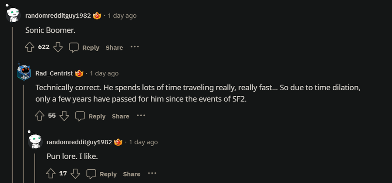
Task: Share the "Sonic Boomer." comment
Action: click(x=114, y=47)
